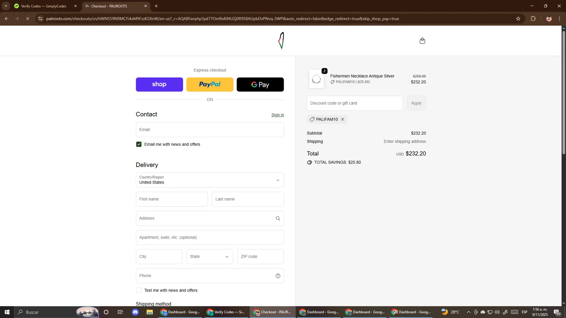This screenshot has height=318, width=566.
Task: View site information icon in address bar
Action: (x=40, y=18)
